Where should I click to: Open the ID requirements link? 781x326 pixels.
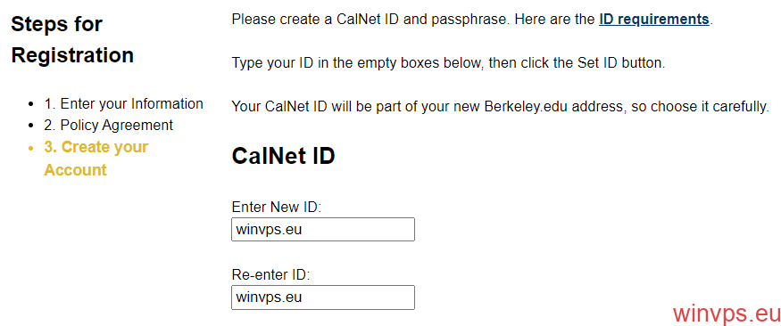click(x=654, y=20)
